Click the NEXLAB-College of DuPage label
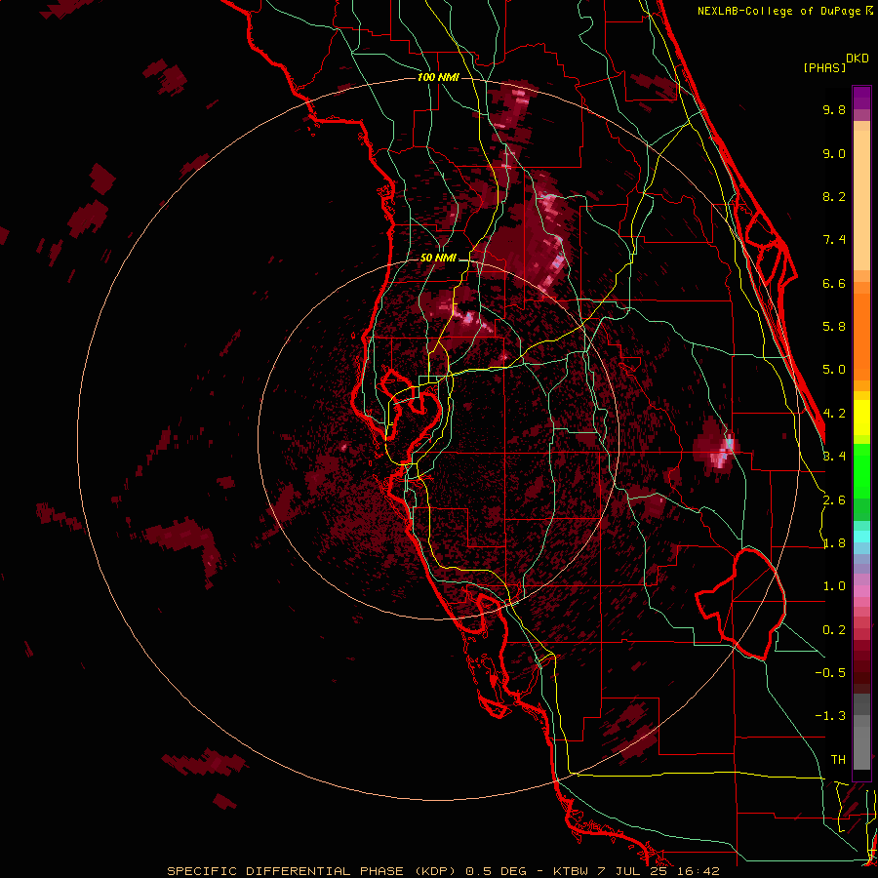The height and width of the screenshot is (878, 878). coord(778,11)
